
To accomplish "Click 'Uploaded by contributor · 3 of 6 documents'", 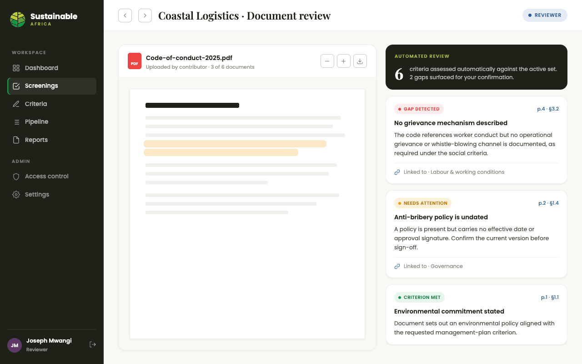I will [200, 67].
